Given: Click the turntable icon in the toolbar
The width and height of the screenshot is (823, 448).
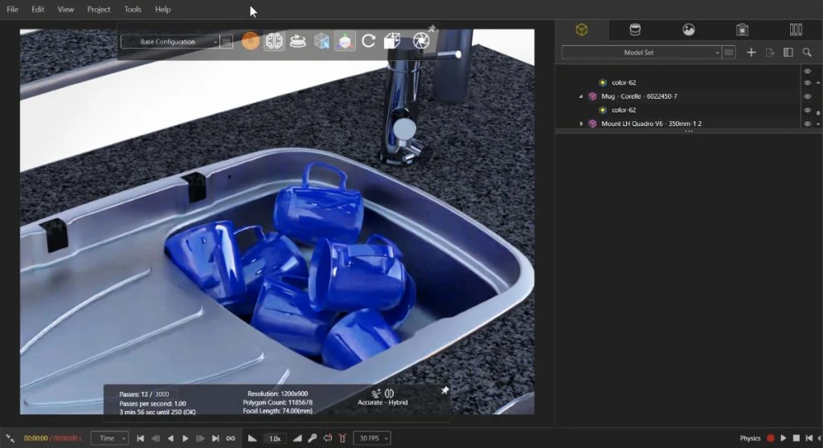Looking at the screenshot, I should point(297,41).
